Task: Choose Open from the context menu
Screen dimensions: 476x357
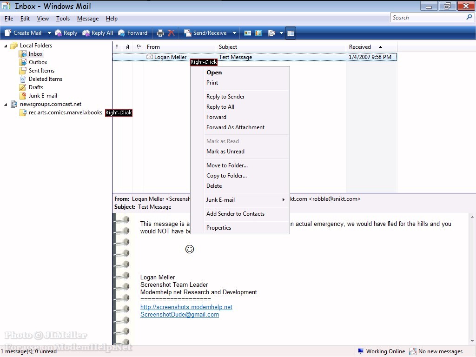Action: [240, 72]
